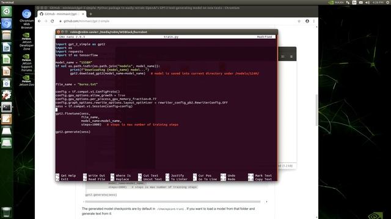Image resolution: width=391 pixels, height=219 pixels.
Task: Click the 'steps=1000)' line in nano
Action: pyautogui.click(x=91, y=125)
